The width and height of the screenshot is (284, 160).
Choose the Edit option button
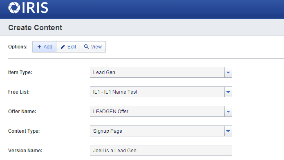(x=68, y=47)
